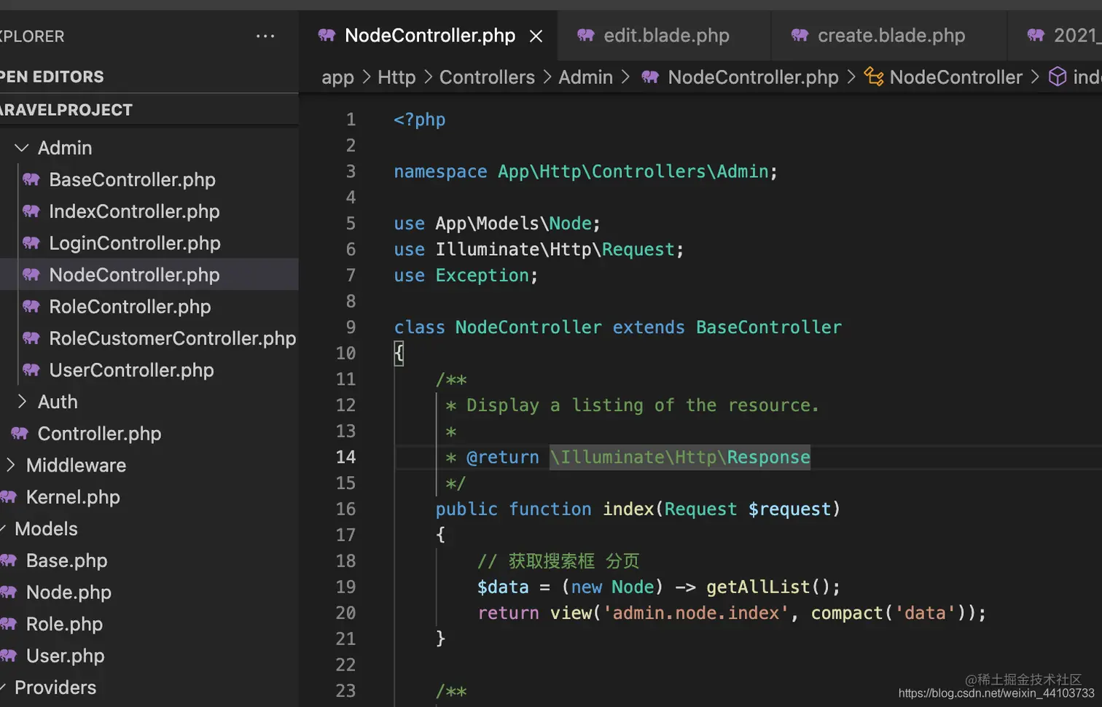Click the PHP icon beside IndexController.php
Viewport: 1102px width, 707px height.
pos(31,211)
